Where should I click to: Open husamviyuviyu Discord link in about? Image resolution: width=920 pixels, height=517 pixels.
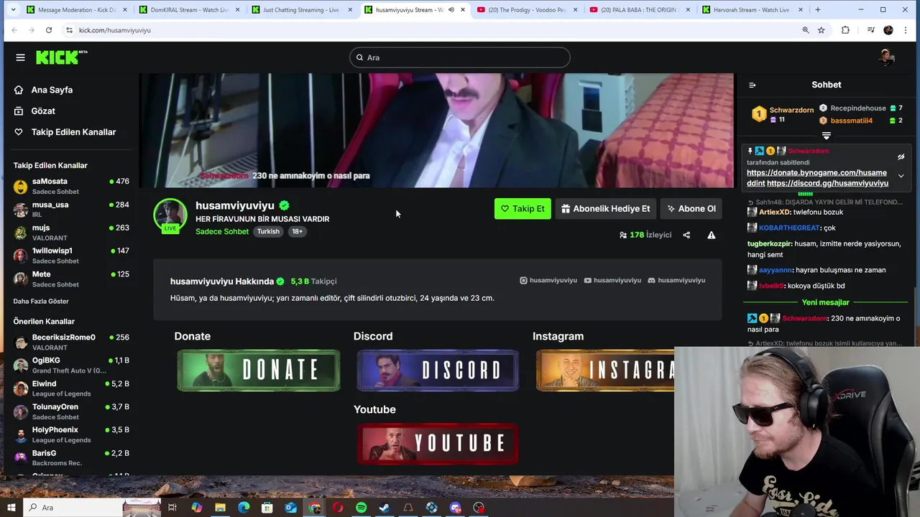pyautogui.click(x=676, y=281)
